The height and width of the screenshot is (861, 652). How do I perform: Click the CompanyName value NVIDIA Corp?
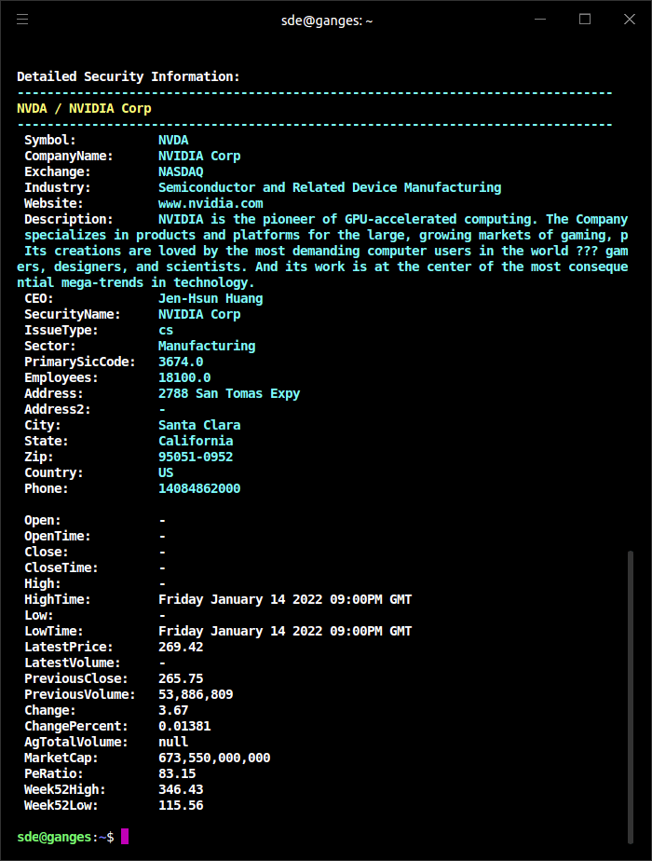[199, 156]
